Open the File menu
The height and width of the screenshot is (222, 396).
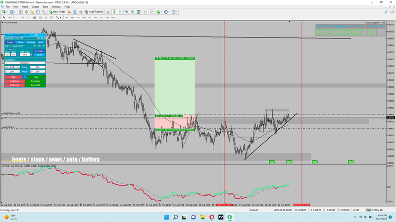[x=7, y=7]
